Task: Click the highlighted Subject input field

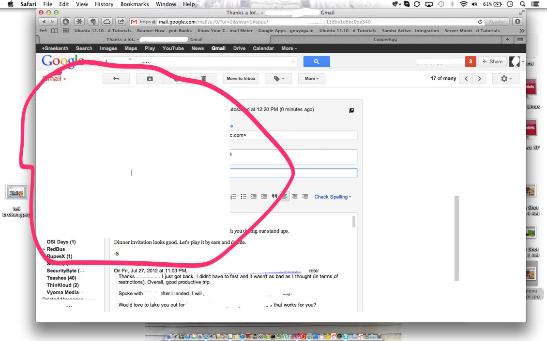Action: pos(294,172)
